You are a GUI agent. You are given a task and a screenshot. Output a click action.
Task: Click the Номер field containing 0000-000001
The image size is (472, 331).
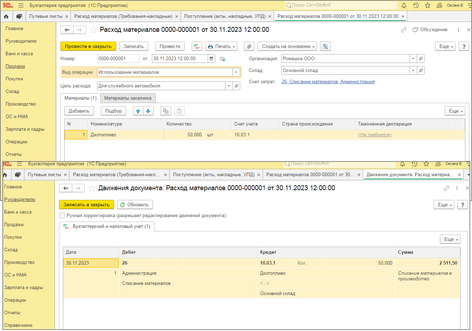(118, 59)
